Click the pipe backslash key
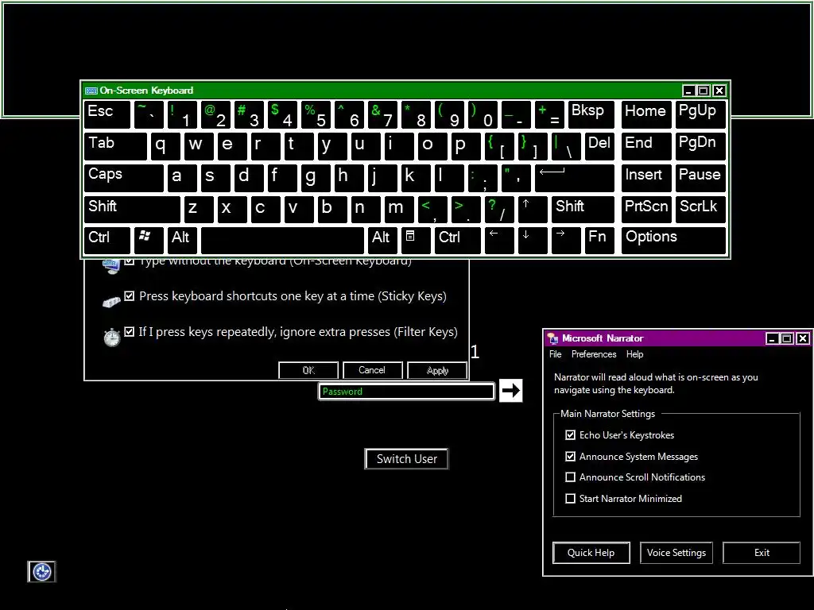814x610 pixels. 566,146
